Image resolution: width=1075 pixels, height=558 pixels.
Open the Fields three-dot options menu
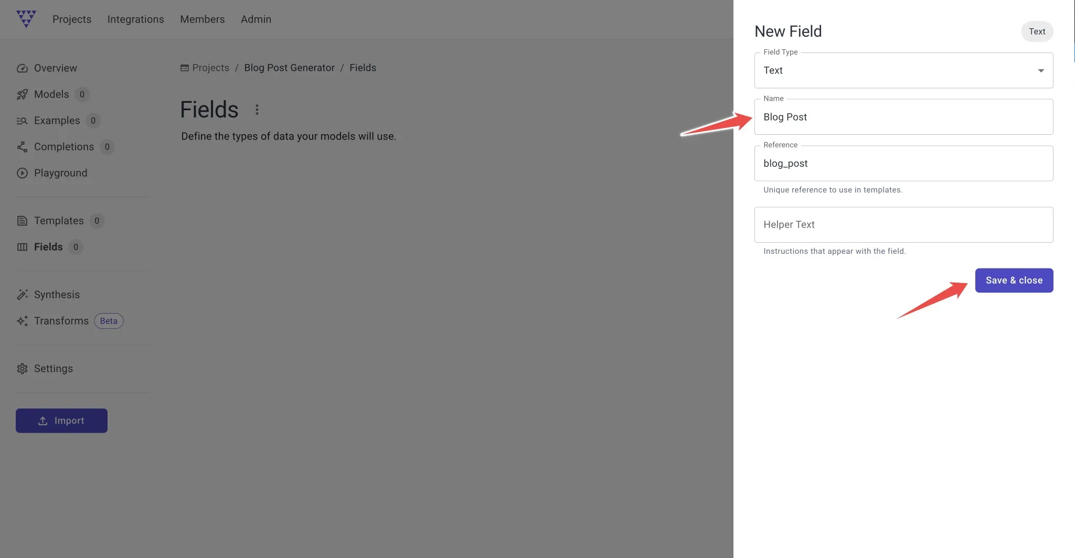point(257,110)
